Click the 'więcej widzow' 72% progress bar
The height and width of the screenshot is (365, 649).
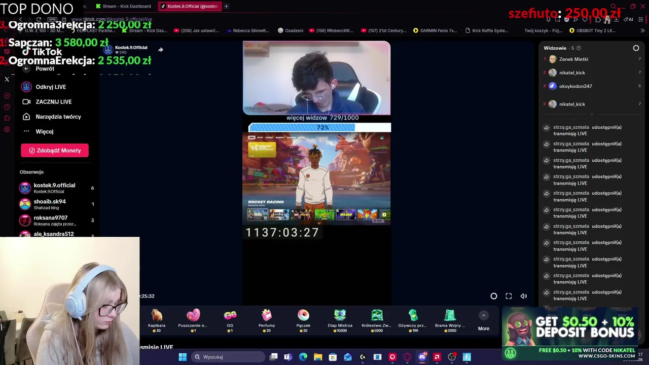coord(319,127)
